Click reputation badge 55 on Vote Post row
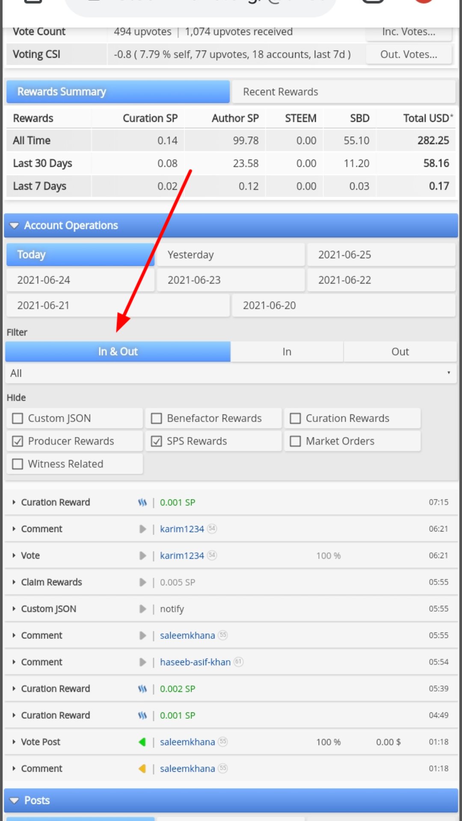462x821 pixels. (223, 742)
